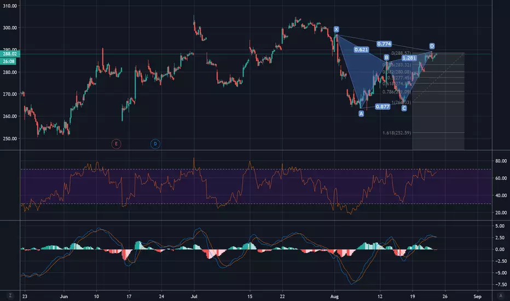Screen dimensions: 510x301
Task: Select the 0.382(280.08) Fibonacci level label
Action: (397, 72)
